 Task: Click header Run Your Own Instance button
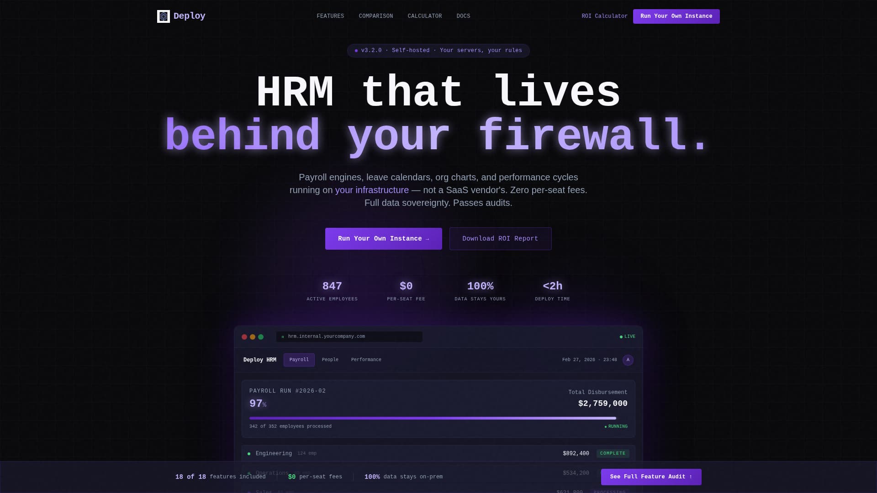click(676, 16)
